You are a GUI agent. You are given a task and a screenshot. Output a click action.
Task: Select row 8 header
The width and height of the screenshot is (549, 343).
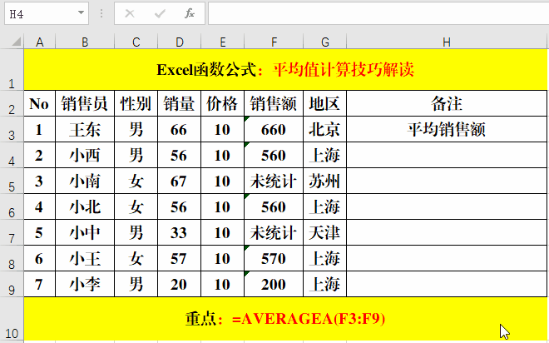12,258
